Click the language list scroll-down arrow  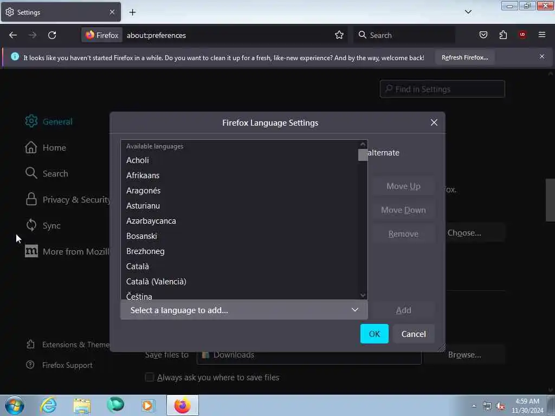click(x=363, y=295)
